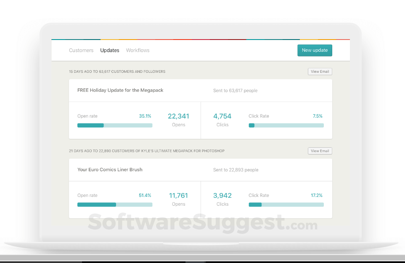
Task: Select the 22,341 Opens count
Action: (x=178, y=116)
